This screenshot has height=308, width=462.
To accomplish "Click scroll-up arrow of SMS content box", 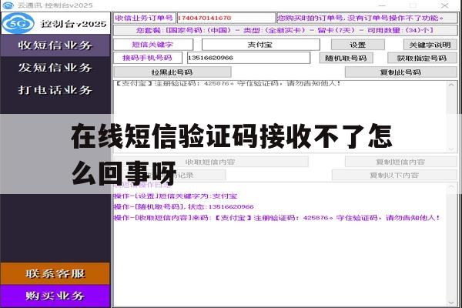I will tap(451, 85).
